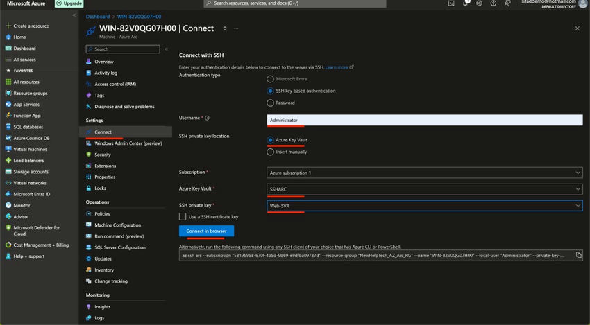Open the more options ellipsis in header
Viewport: 590px width, 325px height.
pyautogui.click(x=236, y=28)
